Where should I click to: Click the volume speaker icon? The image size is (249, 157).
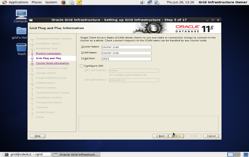(142, 2)
